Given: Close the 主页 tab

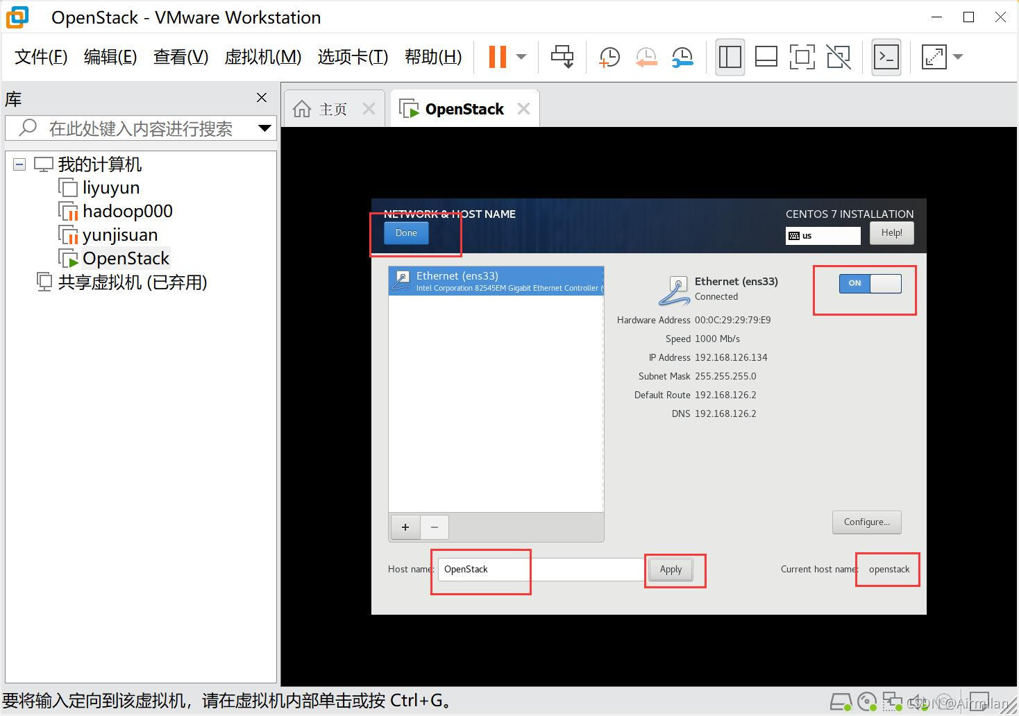Looking at the screenshot, I should tap(369, 109).
